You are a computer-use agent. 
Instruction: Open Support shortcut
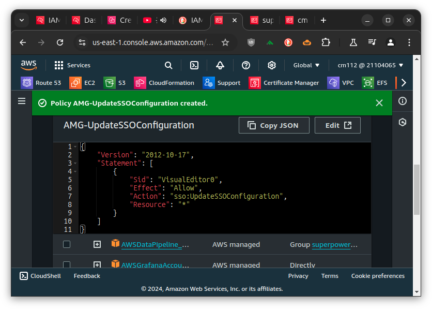point(222,83)
